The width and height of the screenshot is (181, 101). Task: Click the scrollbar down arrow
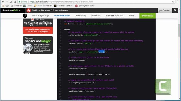point(179,99)
